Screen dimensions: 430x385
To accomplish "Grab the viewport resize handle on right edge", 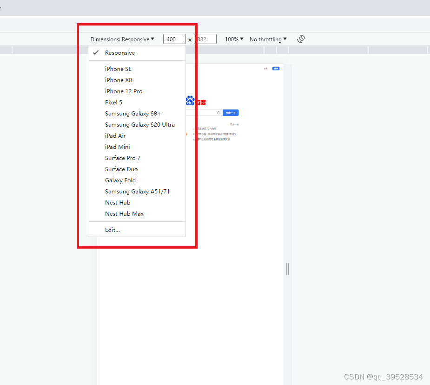I will (x=288, y=269).
